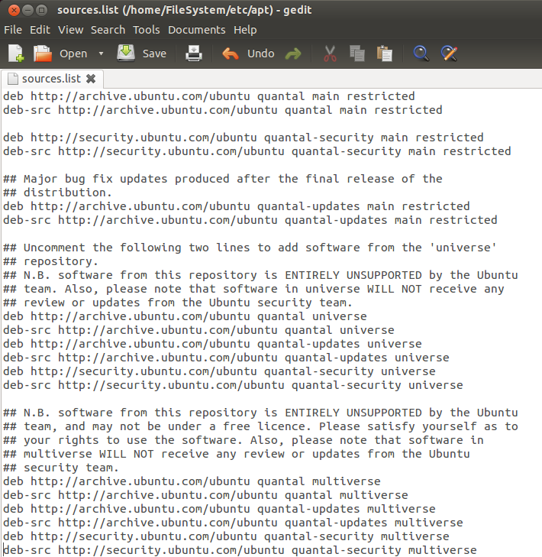This screenshot has height=557, width=542.
Task: Expand the recent files arrow beside Open
Action: click(101, 54)
